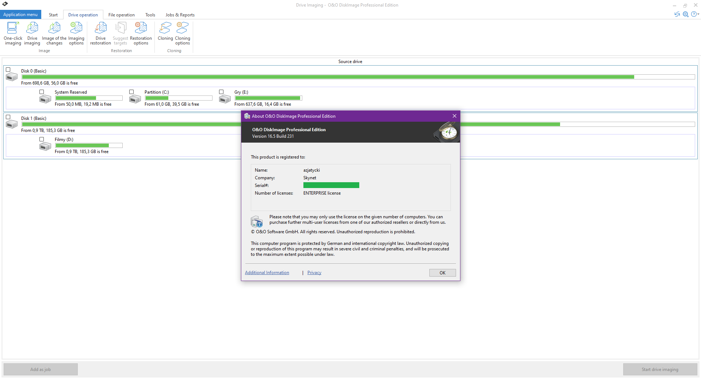The width and height of the screenshot is (701, 379).
Task: Click 'From 637,6 GB, 16,4 GB is free'
Action: [263, 104]
